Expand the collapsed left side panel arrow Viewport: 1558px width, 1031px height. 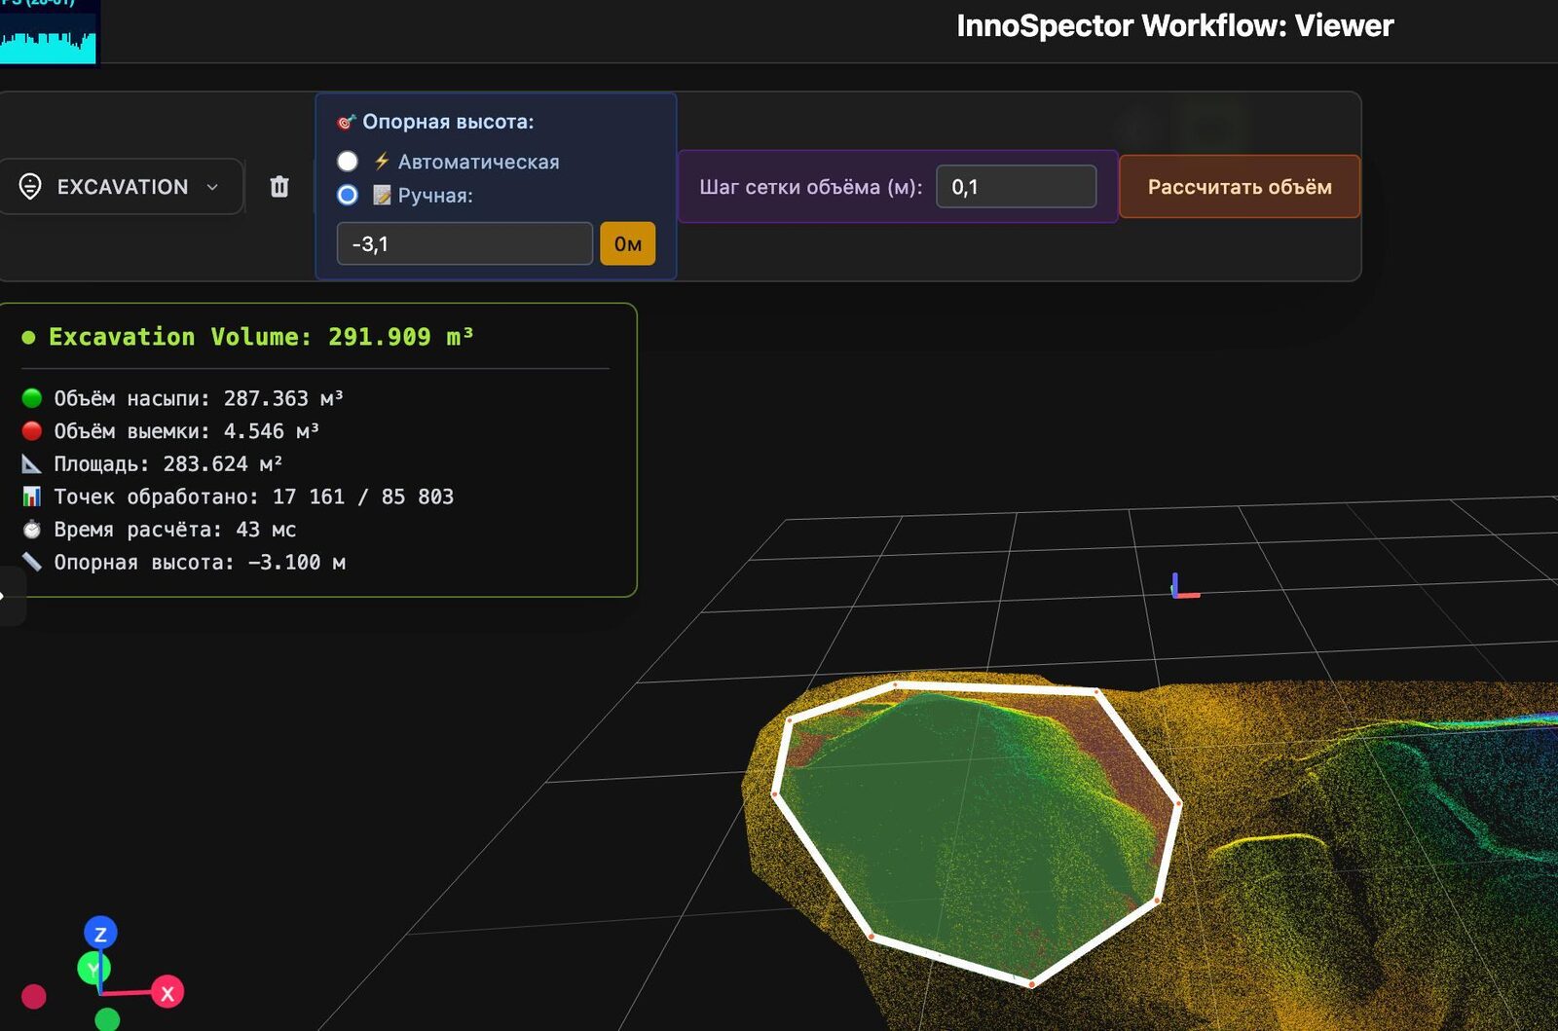click(8, 596)
